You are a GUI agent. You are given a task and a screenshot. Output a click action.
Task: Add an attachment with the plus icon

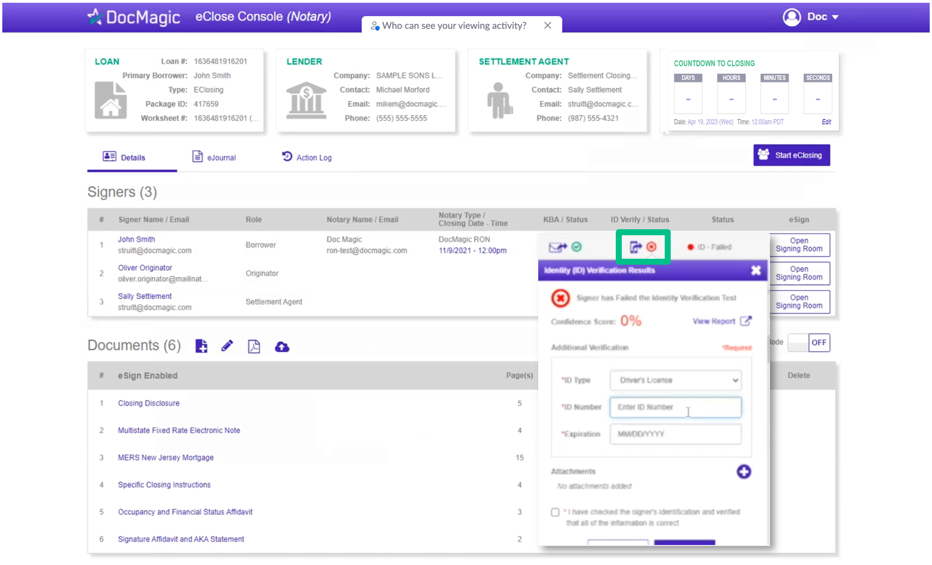[x=744, y=471]
